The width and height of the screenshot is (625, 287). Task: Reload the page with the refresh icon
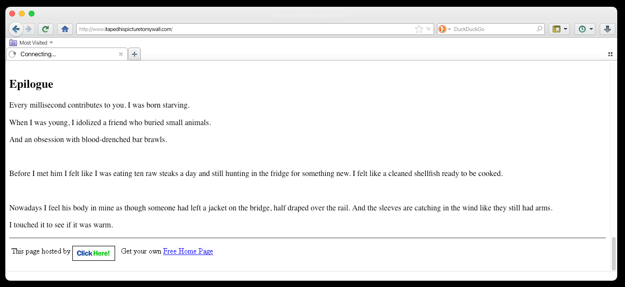pos(45,29)
